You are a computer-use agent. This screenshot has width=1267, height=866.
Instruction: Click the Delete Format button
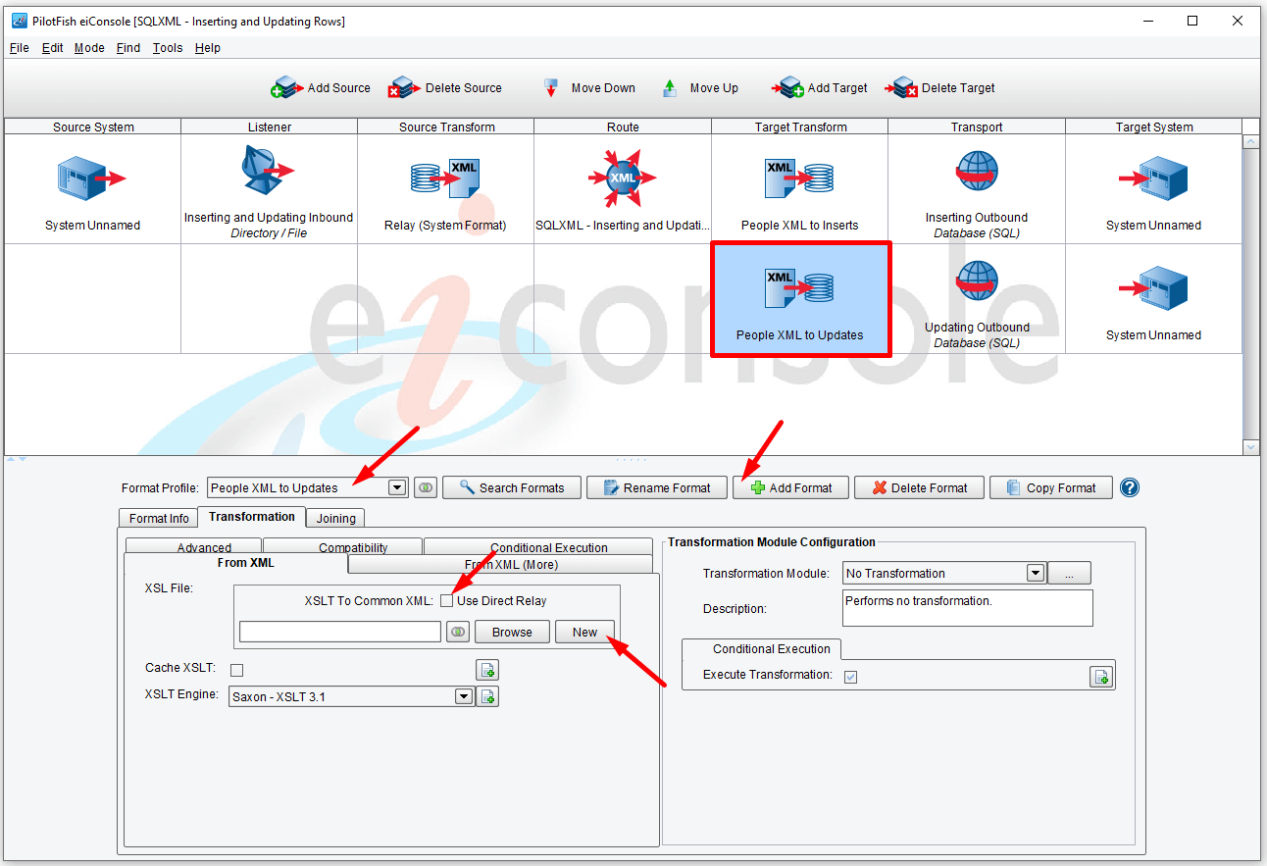click(x=919, y=487)
